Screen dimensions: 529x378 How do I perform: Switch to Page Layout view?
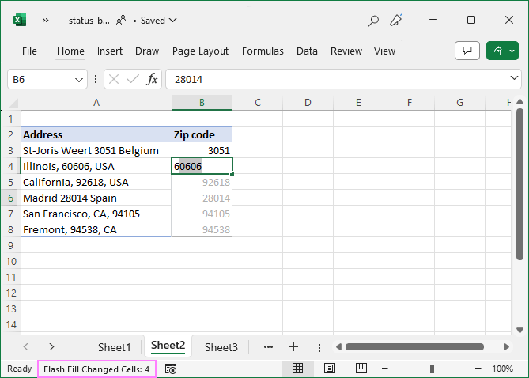[x=330, y=369]
